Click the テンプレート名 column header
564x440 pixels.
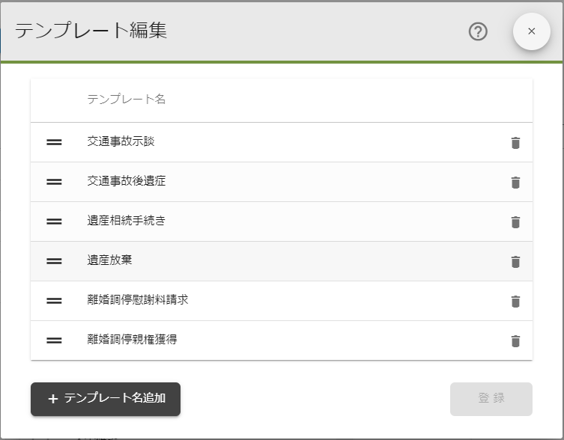[x=126, y=100]
